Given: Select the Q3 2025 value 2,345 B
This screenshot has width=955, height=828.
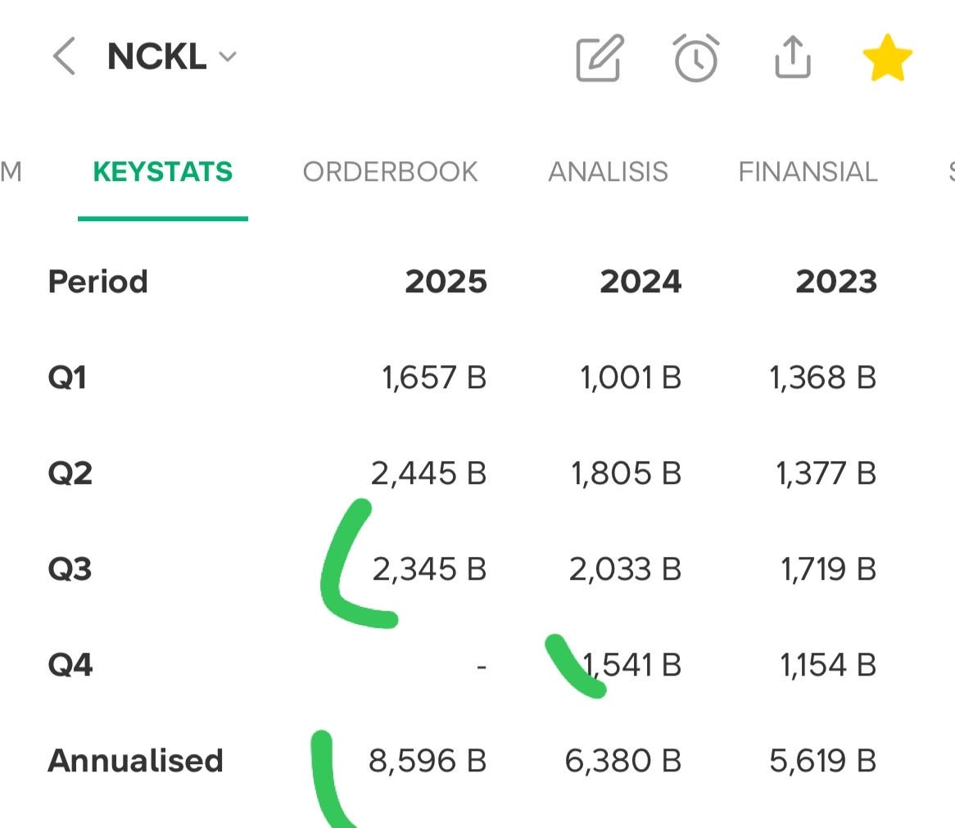Looking at the screenshot, I should coord(429,569).
